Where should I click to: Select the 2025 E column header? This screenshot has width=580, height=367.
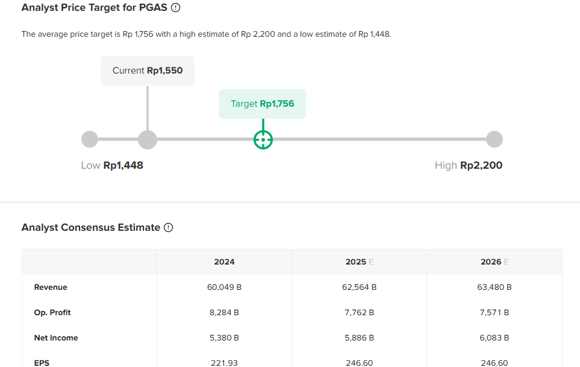359,262
